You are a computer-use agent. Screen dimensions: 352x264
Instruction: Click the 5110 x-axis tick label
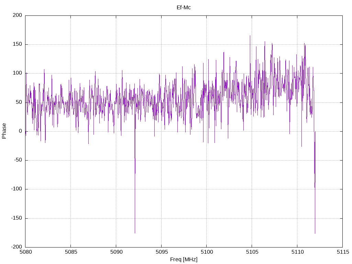(297, 252)
